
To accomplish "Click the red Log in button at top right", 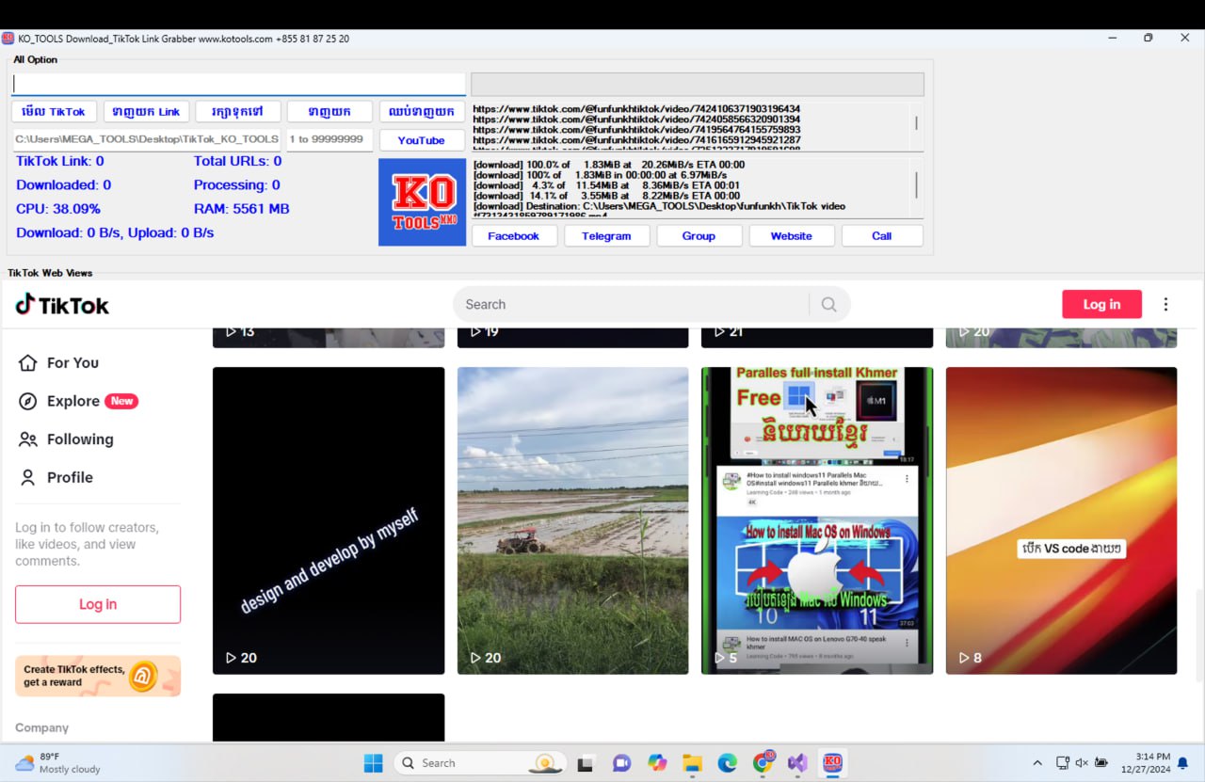I will [x=1101, y=304].
